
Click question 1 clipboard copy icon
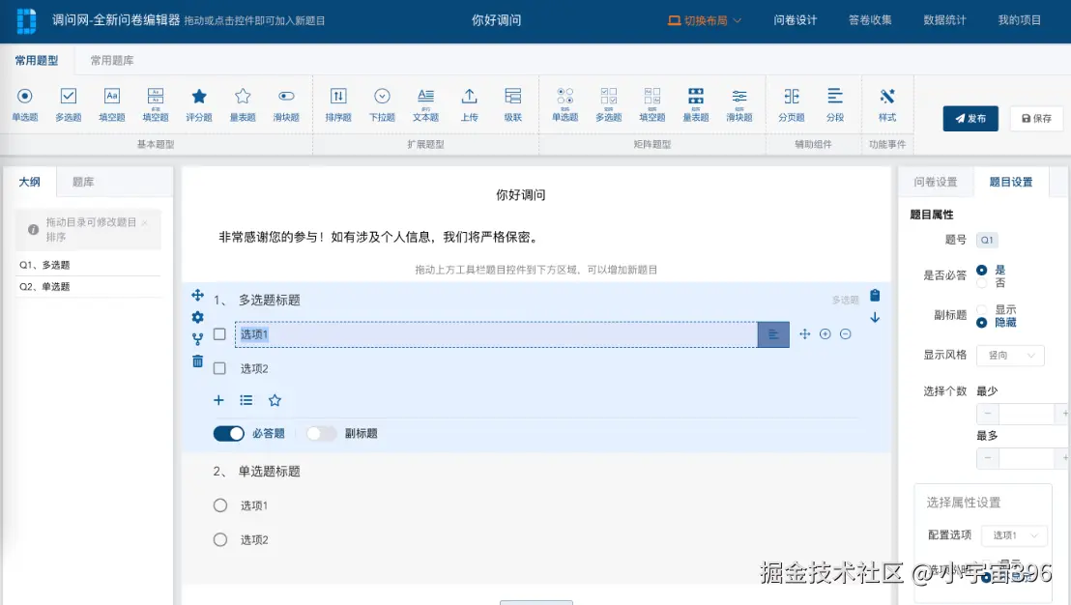875,295
